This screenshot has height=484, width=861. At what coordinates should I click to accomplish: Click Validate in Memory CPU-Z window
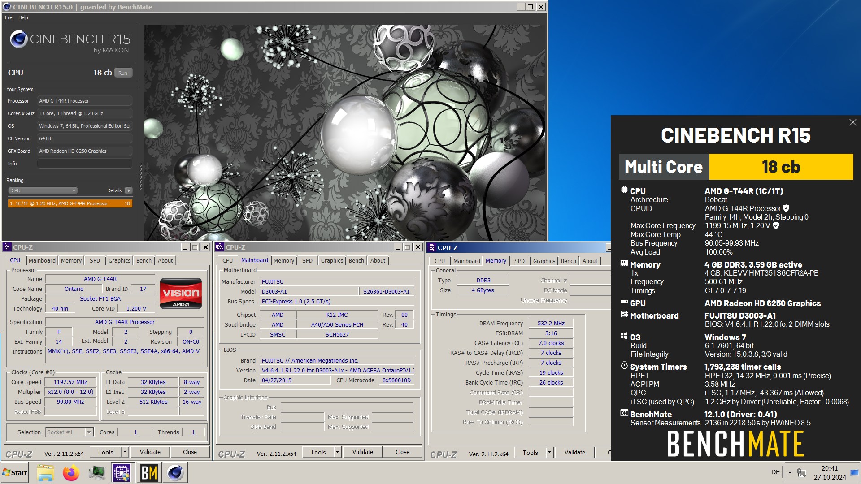(575, 453)
